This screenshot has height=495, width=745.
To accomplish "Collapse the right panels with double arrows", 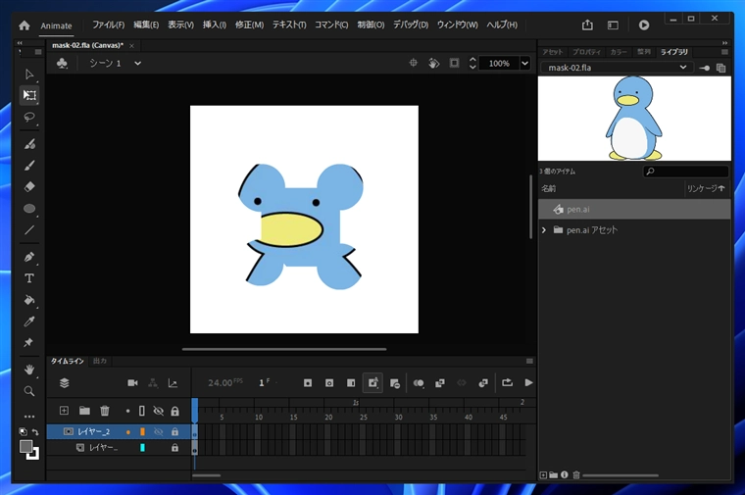I will click(x=724, y=43).
